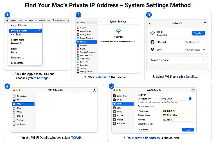Select Hardware in step 5 Wi-Fi Details
The height and width of the screenshot is (145, 216).
tap(123, 124)
